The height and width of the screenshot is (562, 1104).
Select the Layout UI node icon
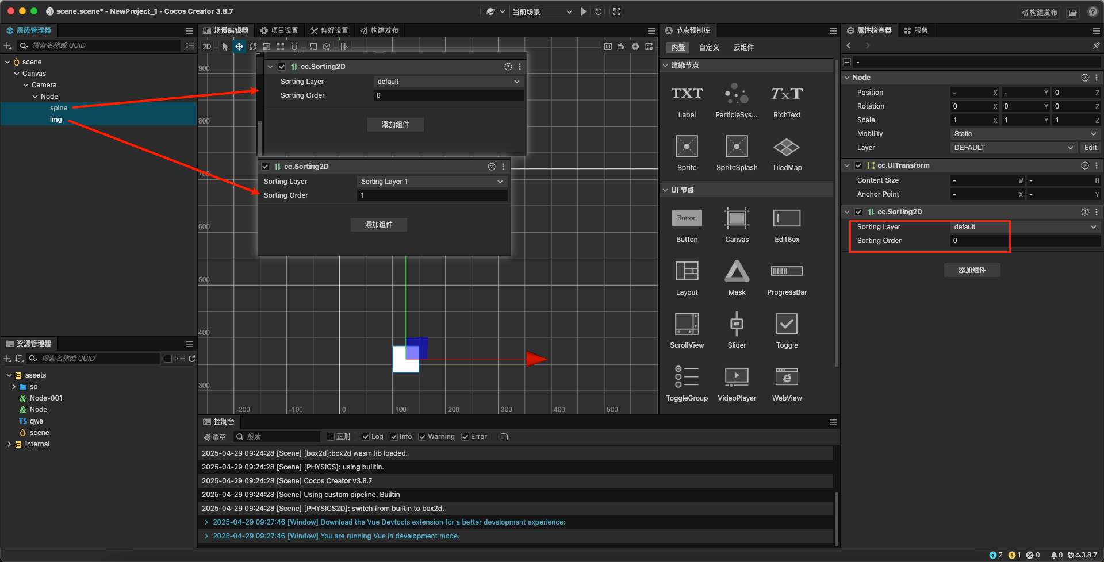click(x=687, y=271)
